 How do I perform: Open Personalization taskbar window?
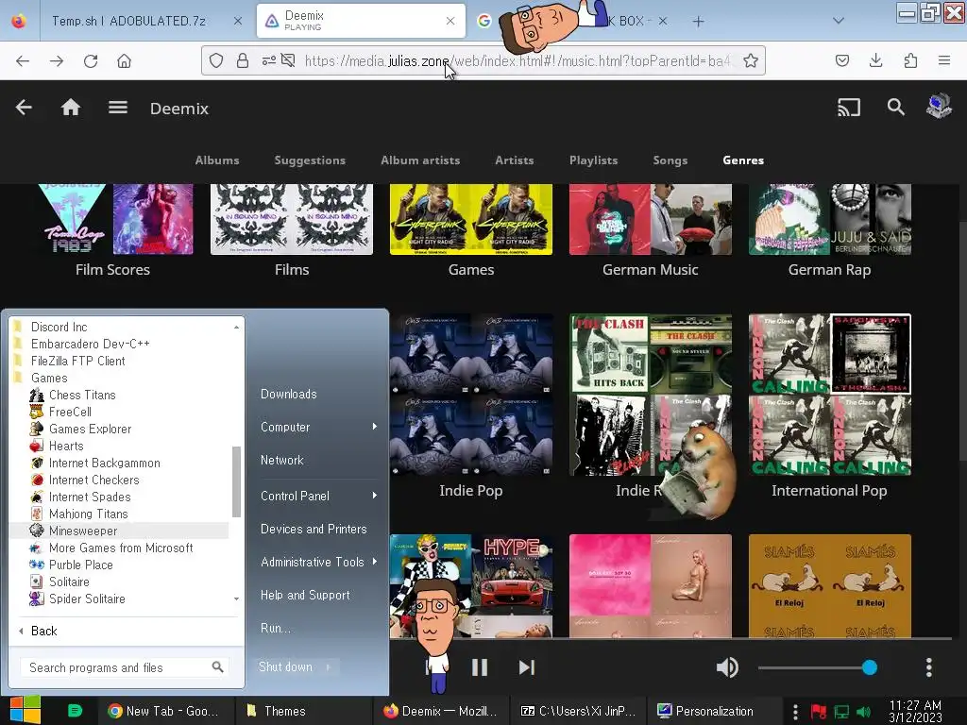tap(714, 711)
